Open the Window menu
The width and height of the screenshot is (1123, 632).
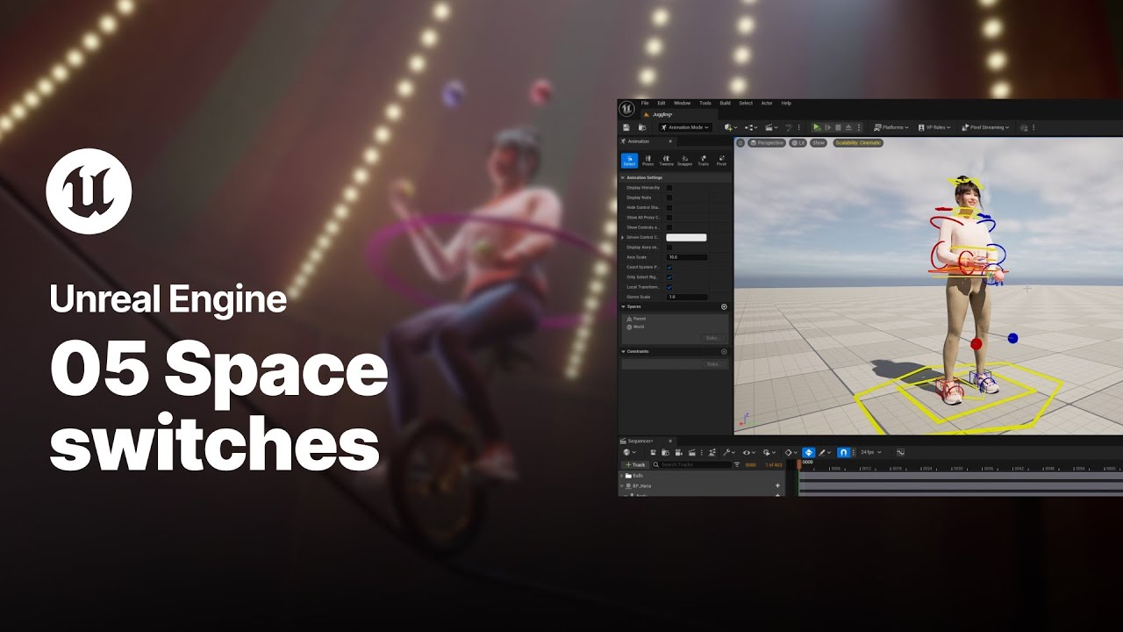682,104
